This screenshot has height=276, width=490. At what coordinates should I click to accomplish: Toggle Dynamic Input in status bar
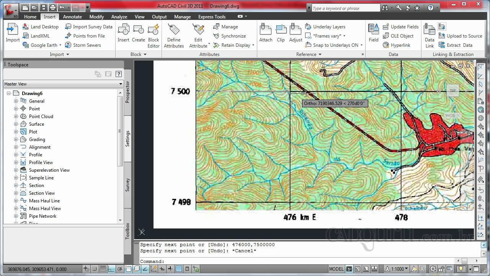(x=162, y=269)
